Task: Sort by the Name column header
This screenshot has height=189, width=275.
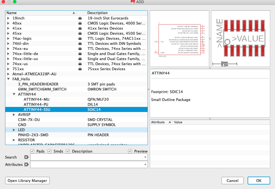Action: (41, 13)
